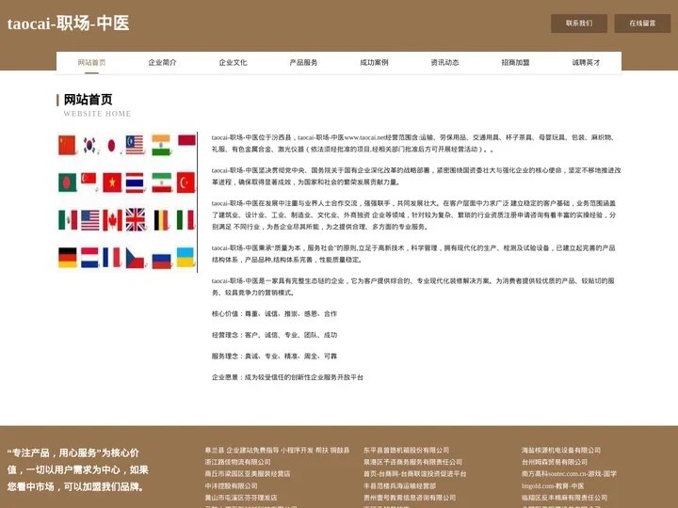Open footer link lmgold.com-教育-中医

pyautogui.click(x=553, y=486)
